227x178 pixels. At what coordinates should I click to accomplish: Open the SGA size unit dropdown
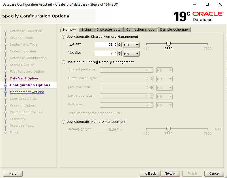coord(131,45)
